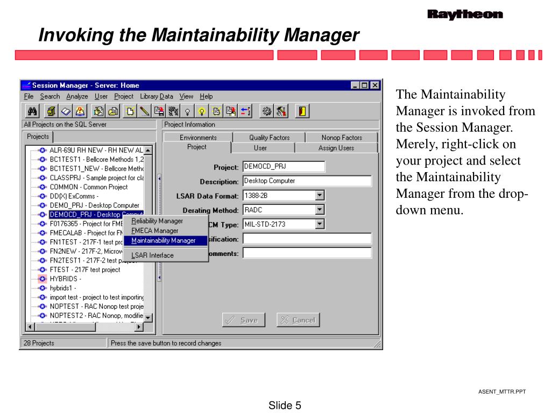Select the NOPTEST - RAC Nonop test project

(97, 306)
